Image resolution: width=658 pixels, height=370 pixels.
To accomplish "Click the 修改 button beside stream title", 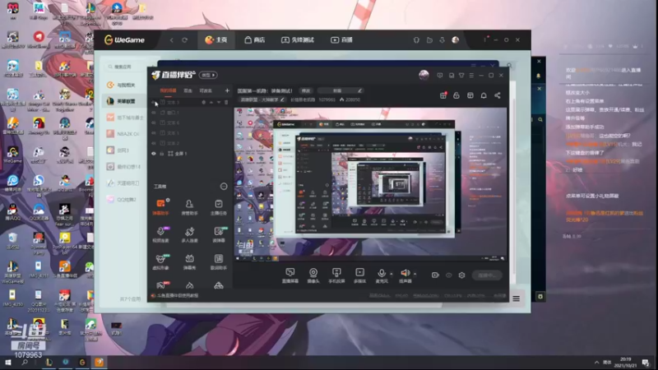I will (x=306, y=90).
